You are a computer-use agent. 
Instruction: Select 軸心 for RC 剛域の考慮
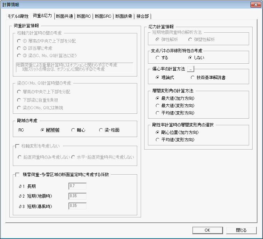click(x=73, y=130)
